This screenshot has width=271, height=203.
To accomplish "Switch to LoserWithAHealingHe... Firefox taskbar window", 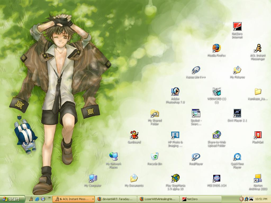I will [158, 199].
